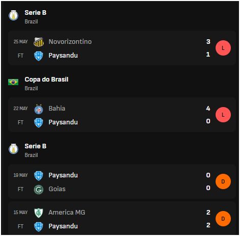The height and width of the screenshot is (236, 240).
Task: Click the orange D badge for America MG match
Action: (x=223, y=219)
